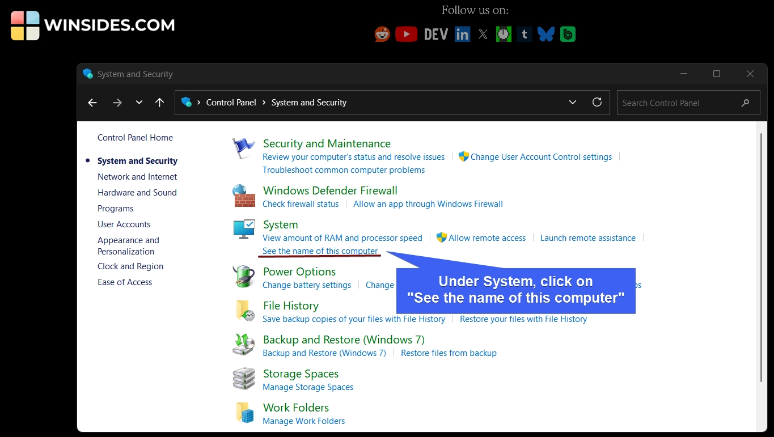Click the Windows Defender Firewall brick wall icon
Image resolution: width=774 pixels, height=437 pixels.
[x=243, y=196]
